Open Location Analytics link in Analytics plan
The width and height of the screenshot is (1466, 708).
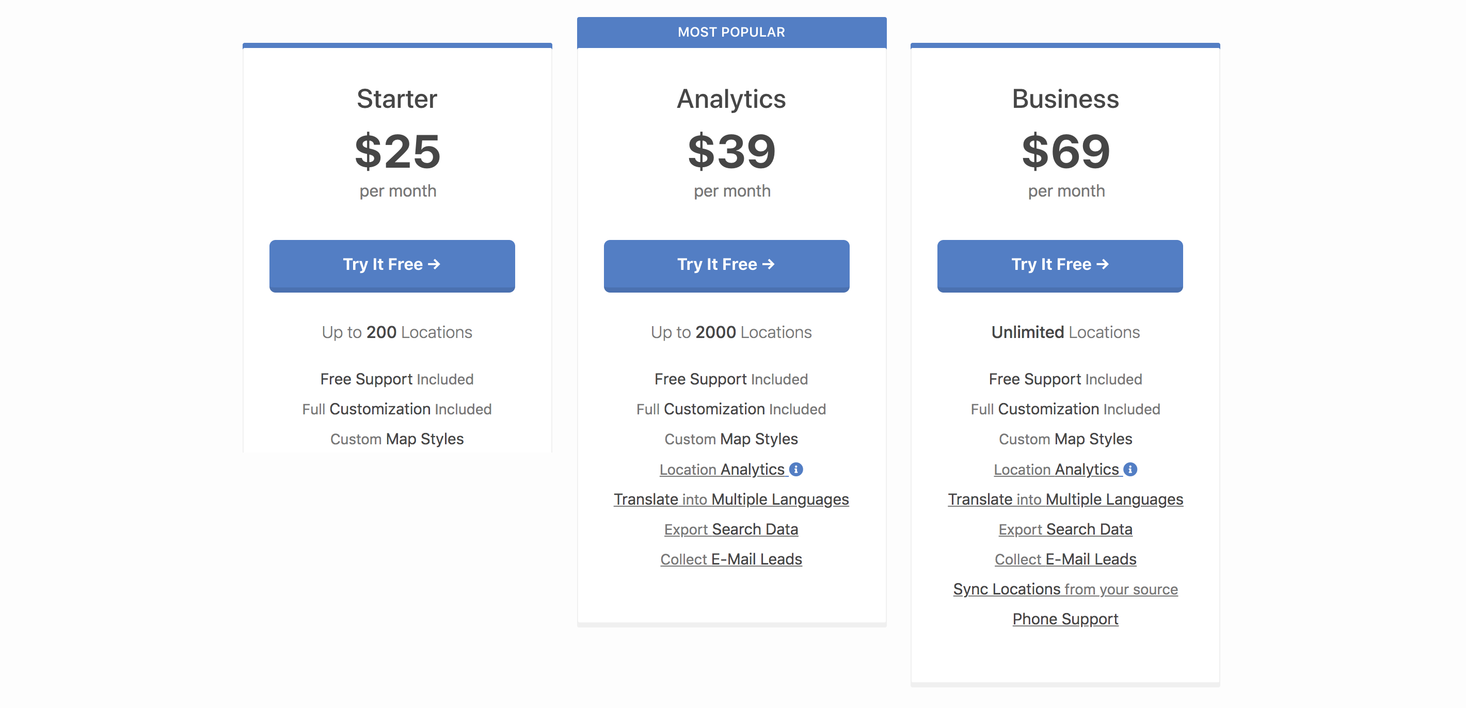tap(722, 470)
